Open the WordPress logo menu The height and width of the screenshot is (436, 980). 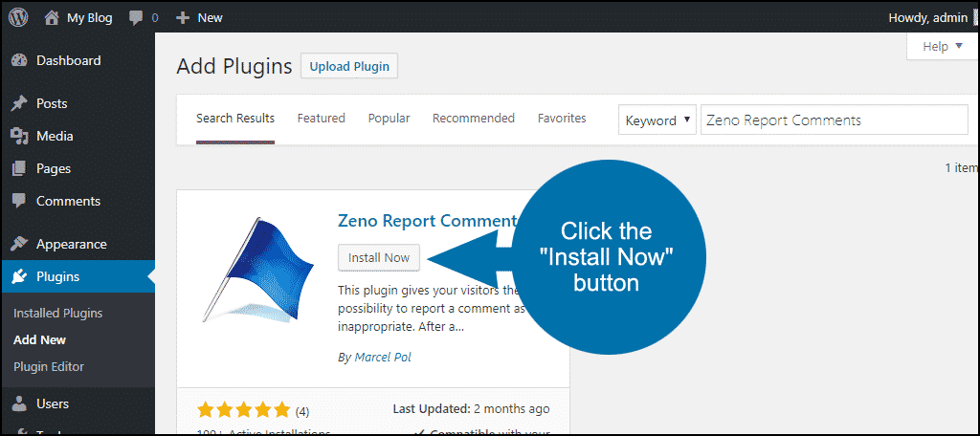18,17
